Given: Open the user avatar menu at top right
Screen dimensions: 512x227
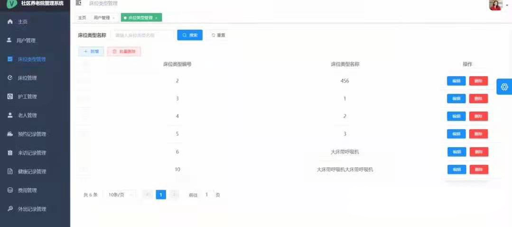Looking at the screenshot, I should [x=496, y=5].
